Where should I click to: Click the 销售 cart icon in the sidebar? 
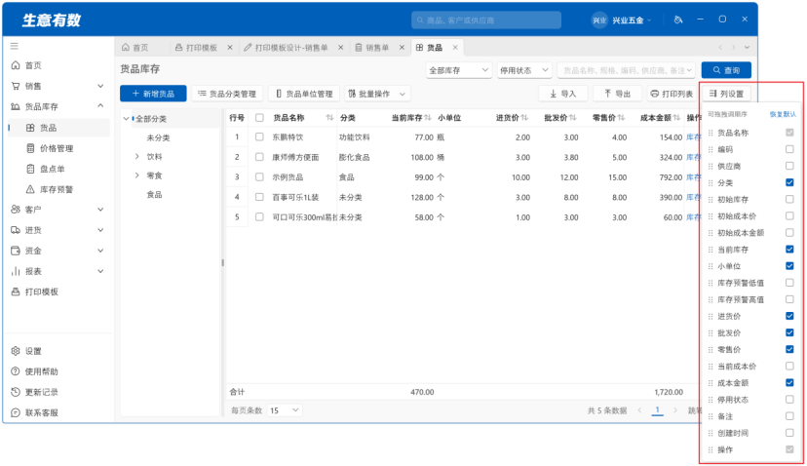click(16, 86)
